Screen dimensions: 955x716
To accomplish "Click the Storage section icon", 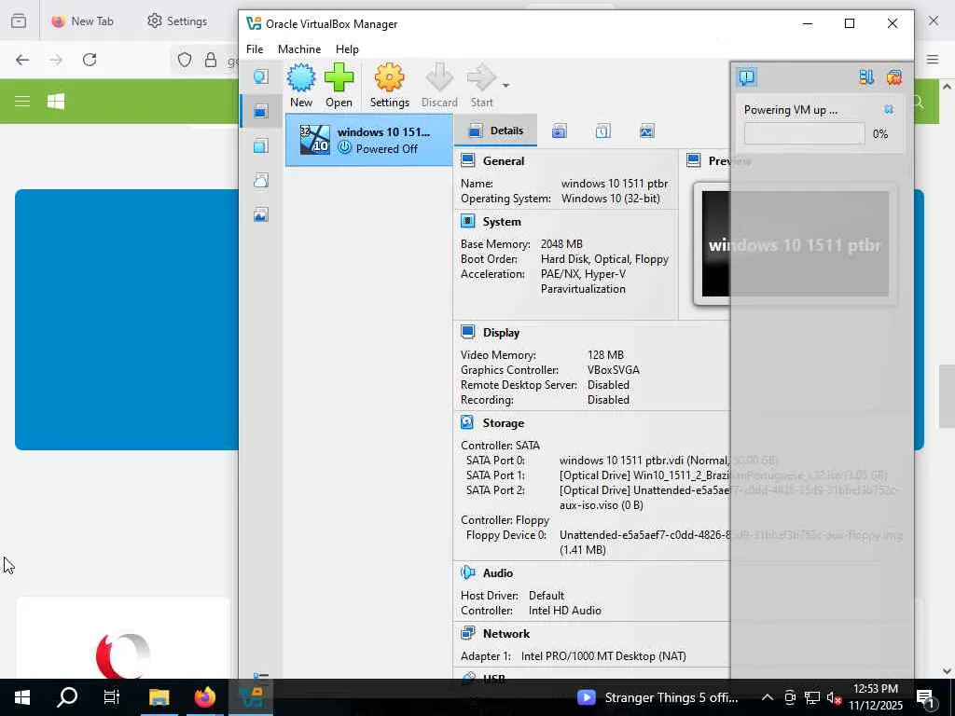I will (x=468, y=422).
